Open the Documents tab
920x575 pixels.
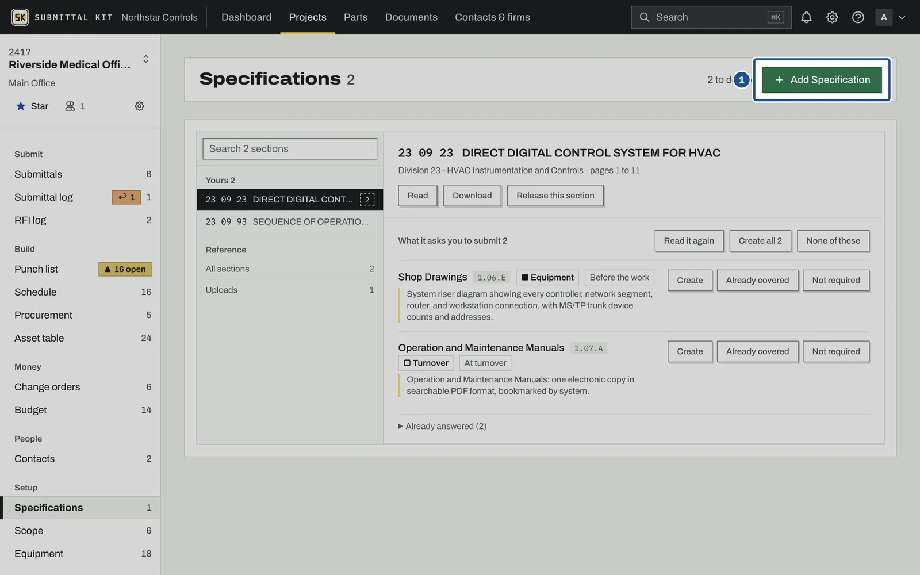(x=411, y=17)
